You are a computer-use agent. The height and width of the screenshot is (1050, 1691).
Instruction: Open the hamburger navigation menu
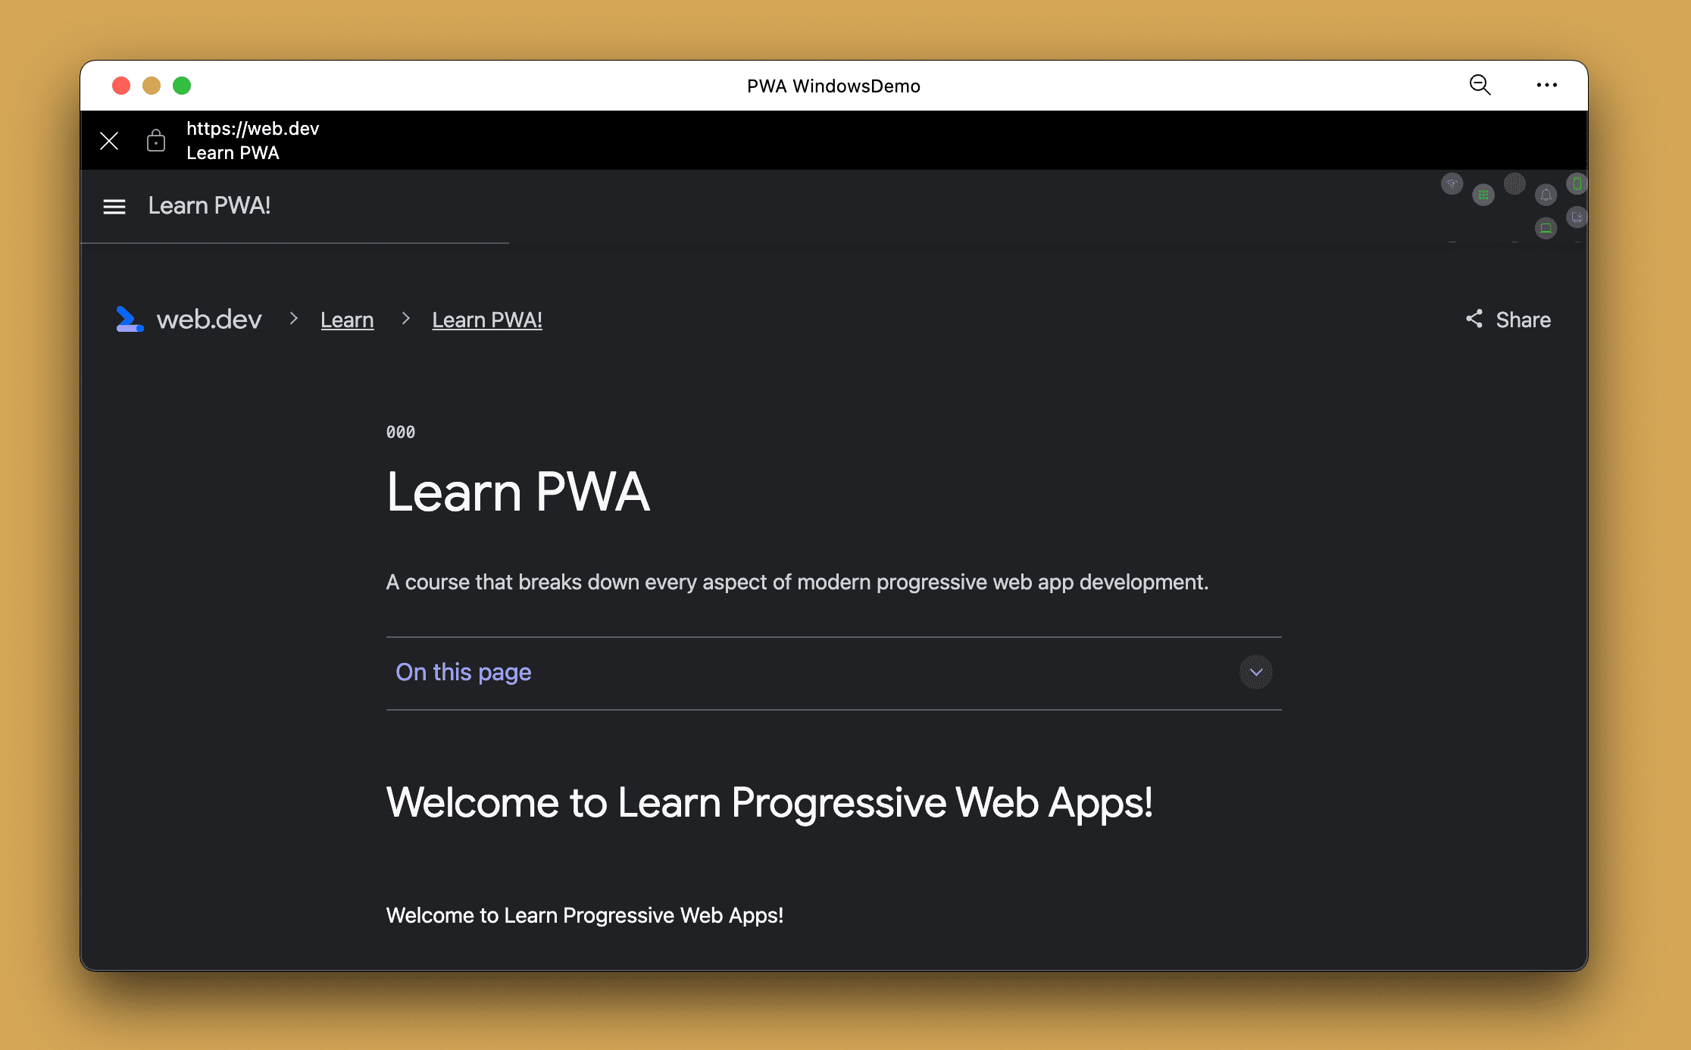tap(114, 205)
